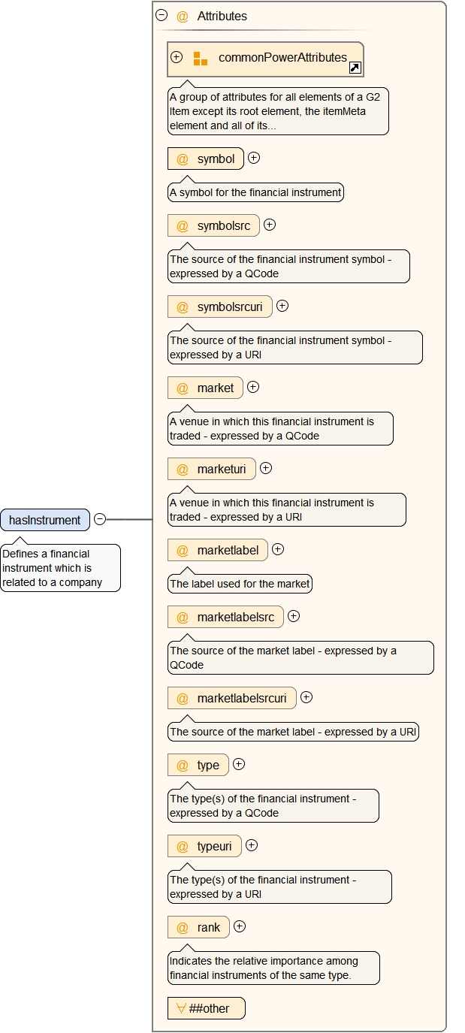
Task: Expand the rank attribute
Action: [x=240, y=926]
